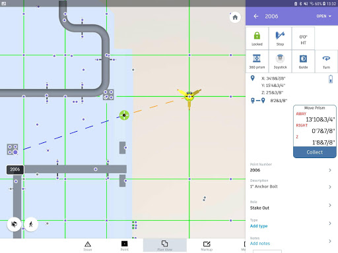Tap the Turn instrument icon
338x253 pixels.
click(x=326, y=61)
